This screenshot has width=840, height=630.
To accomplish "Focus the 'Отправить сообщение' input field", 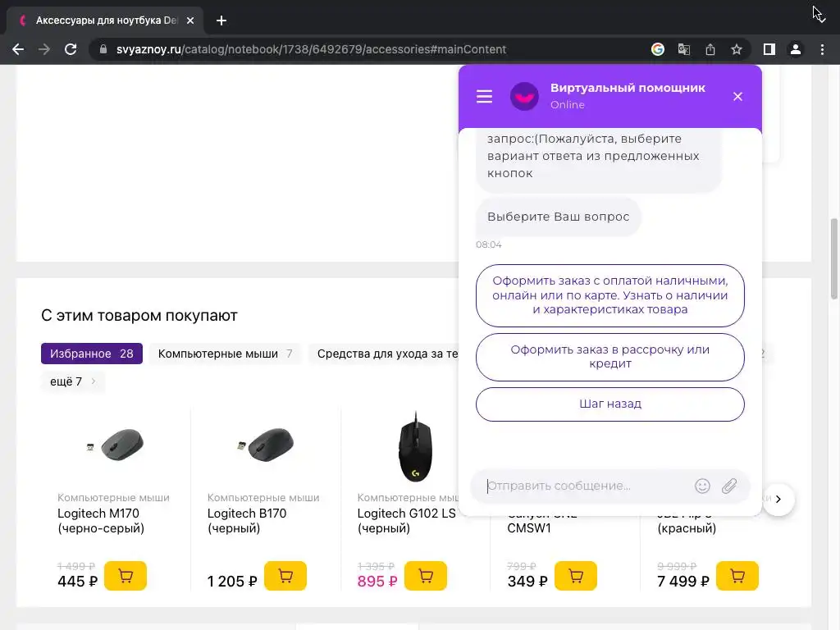I will coord(582,486).
